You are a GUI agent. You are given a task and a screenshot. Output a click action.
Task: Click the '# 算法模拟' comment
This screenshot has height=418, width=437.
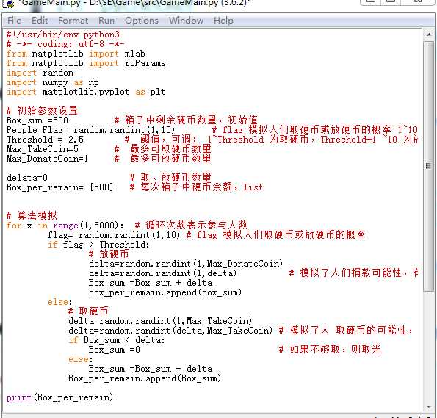pos(32,215)
